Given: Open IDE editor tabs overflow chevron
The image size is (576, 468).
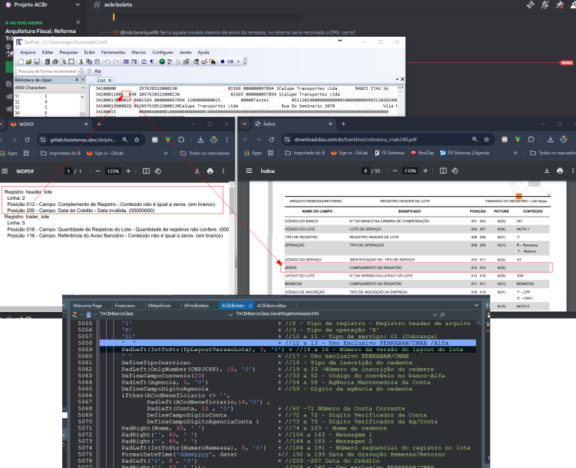Looking at the screenshot, I should (476, 305).
